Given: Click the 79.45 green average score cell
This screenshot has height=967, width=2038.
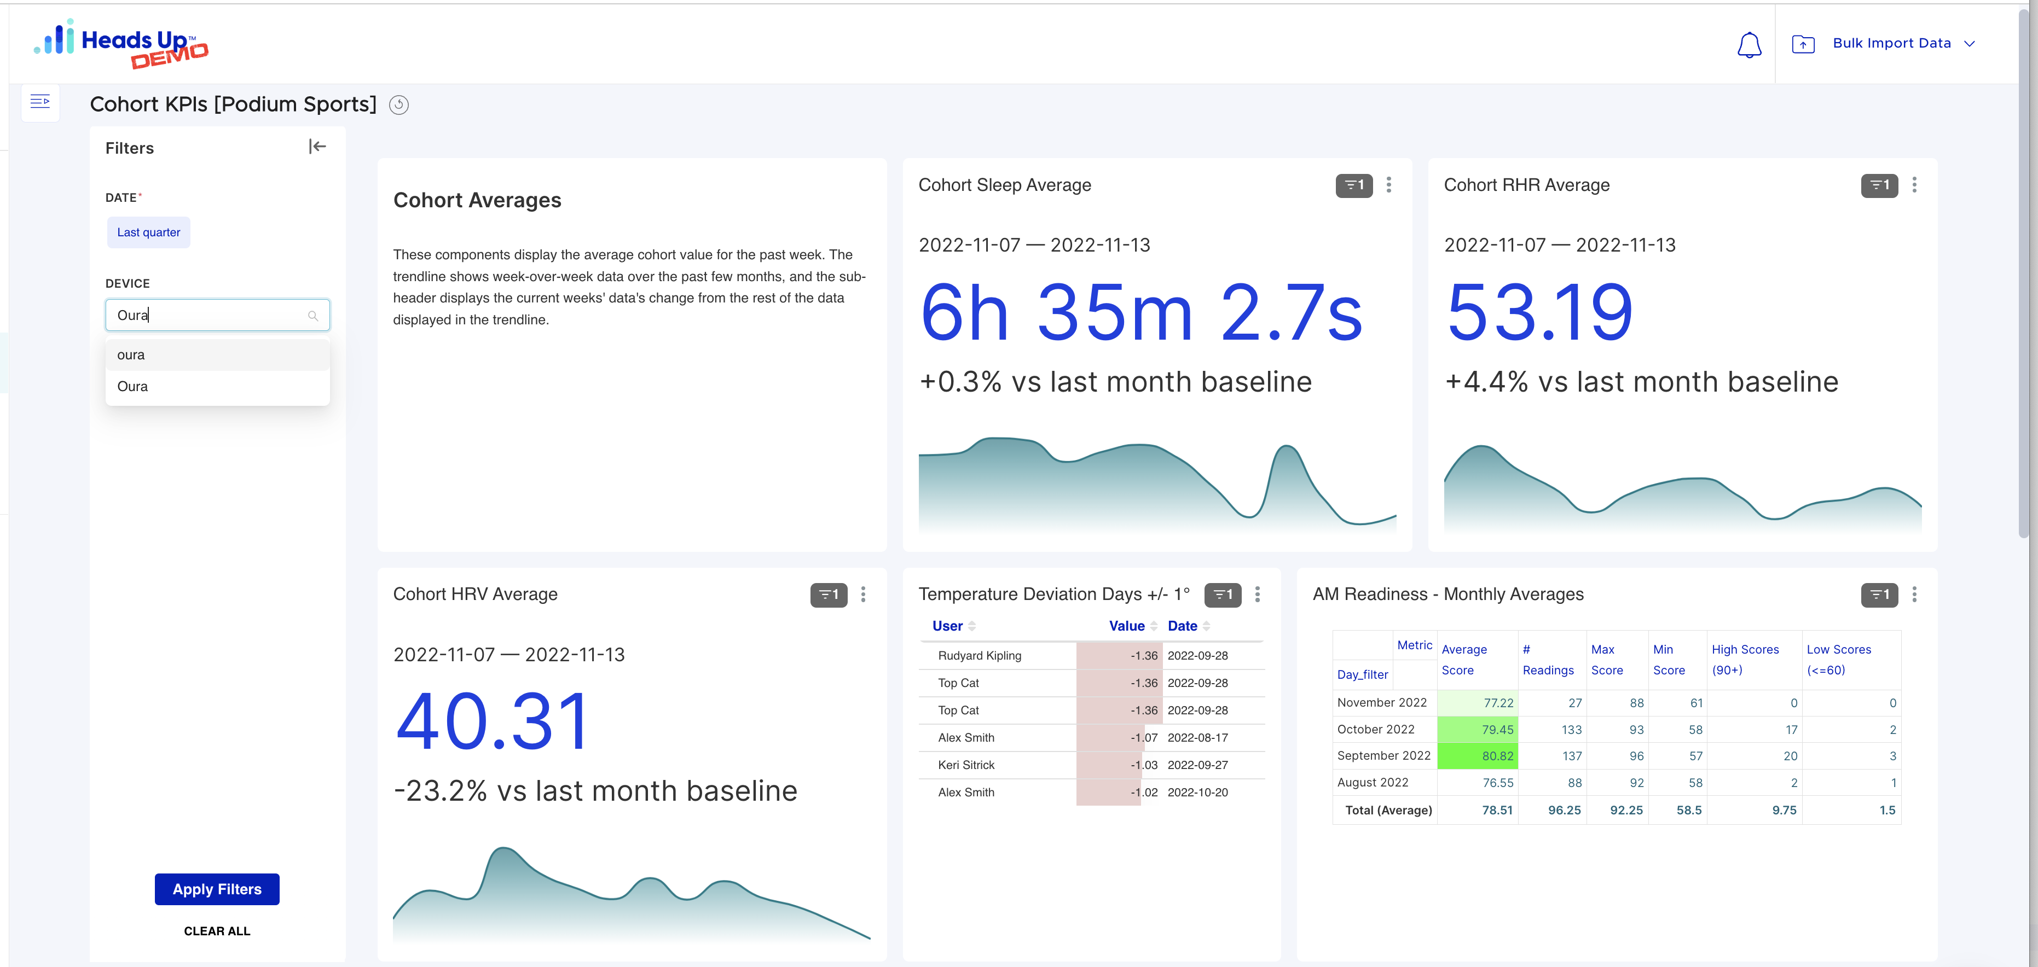Looking at the screenshot, I should (x=1477, y=730).
